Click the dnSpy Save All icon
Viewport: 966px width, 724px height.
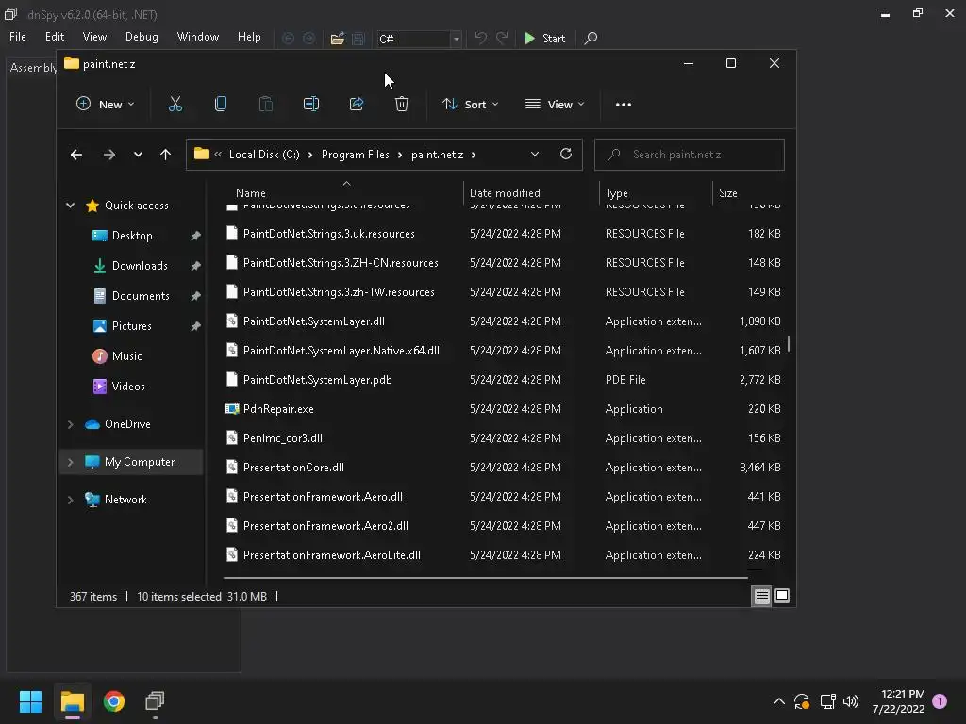pos(358,39)
